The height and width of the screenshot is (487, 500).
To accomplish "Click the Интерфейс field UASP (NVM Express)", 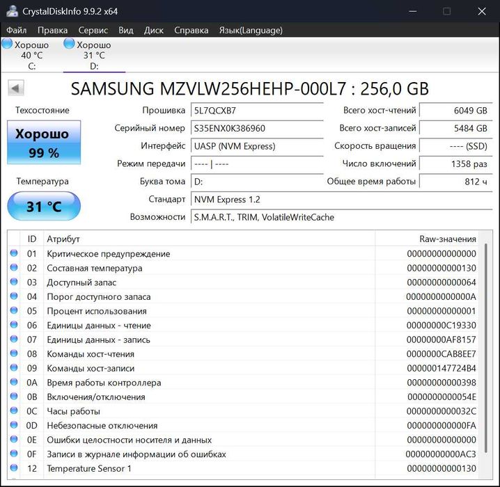I will click(x=257, y=146).
